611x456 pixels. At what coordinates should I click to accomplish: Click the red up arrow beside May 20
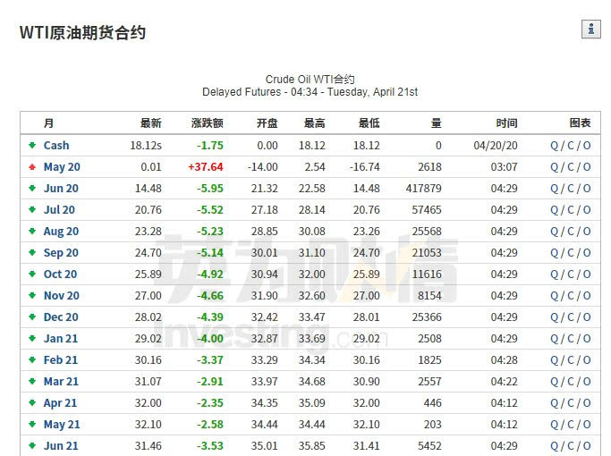[32, 166]
